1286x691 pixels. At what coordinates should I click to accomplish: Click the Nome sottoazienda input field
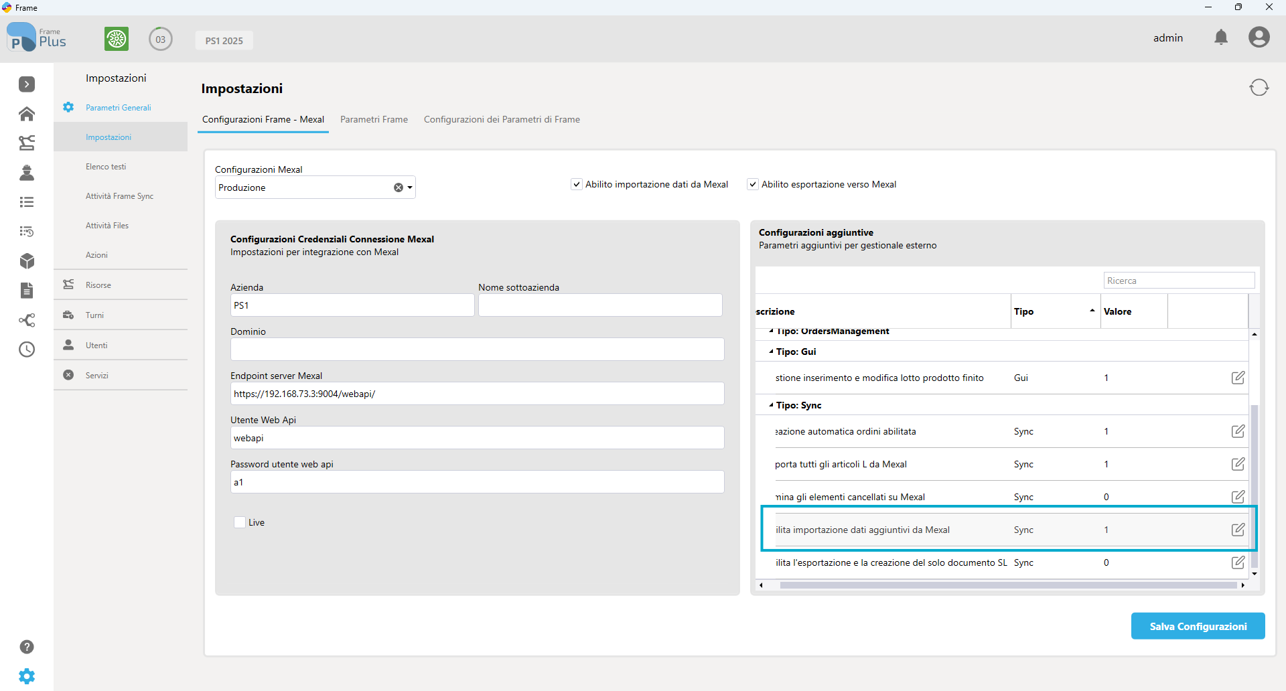[600, 305]
